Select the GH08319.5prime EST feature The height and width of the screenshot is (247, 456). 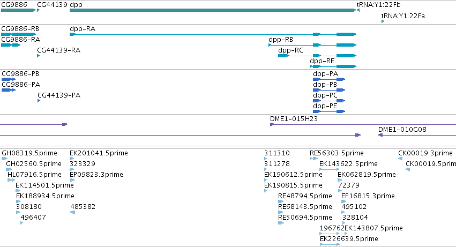coord(4,159)
